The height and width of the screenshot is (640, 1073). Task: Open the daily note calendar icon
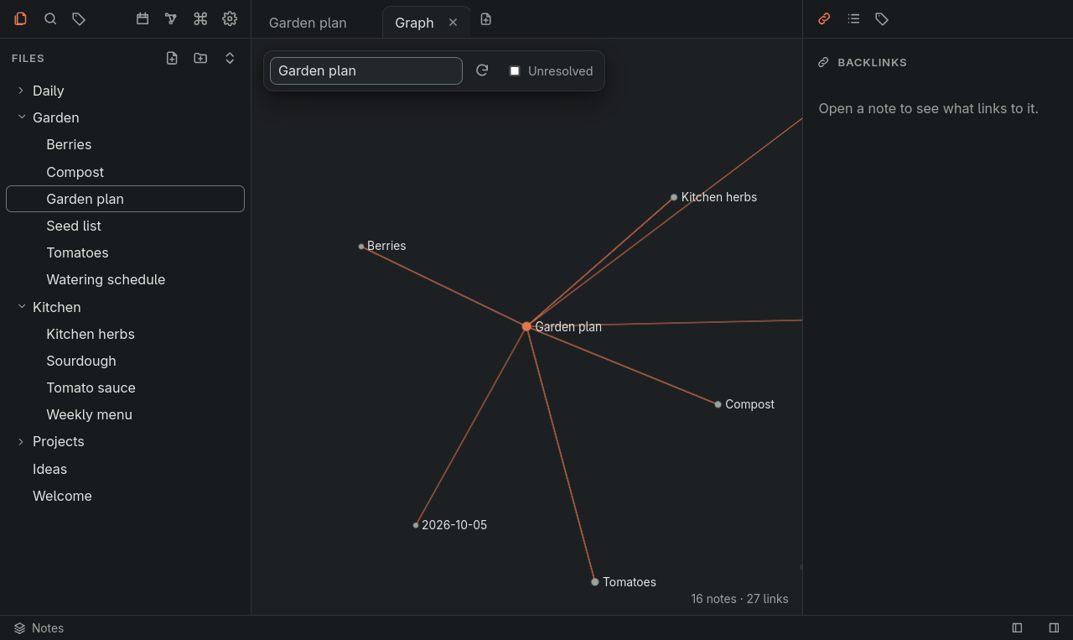(x=143, y=18)
